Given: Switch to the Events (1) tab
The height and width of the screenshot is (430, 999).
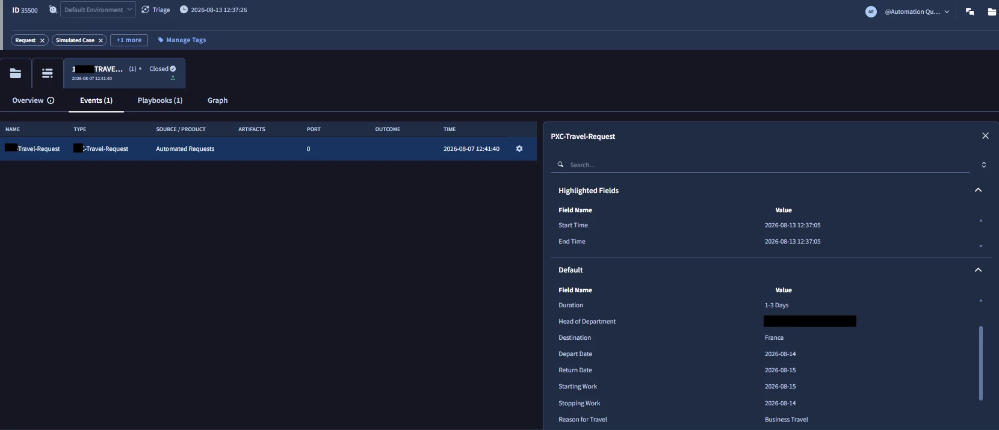Looking at the screenshot, I should point(96,100).
